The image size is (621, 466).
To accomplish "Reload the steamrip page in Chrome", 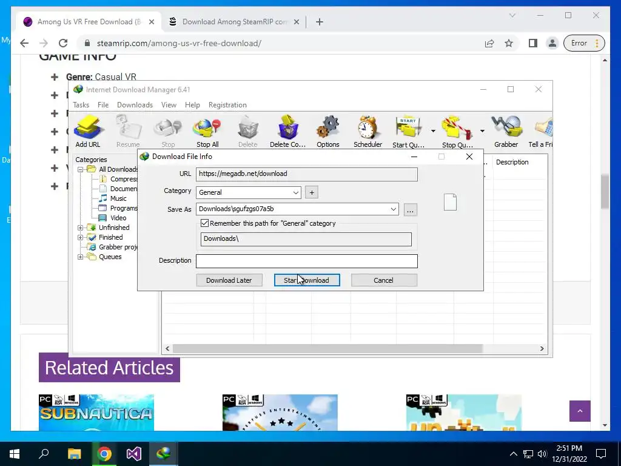I will 63,43.
